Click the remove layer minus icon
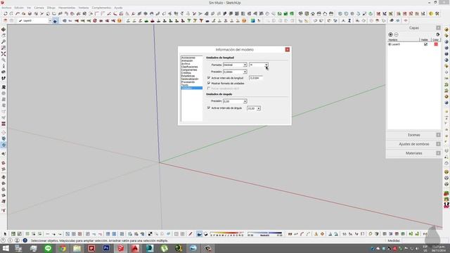 click(397, 34)
